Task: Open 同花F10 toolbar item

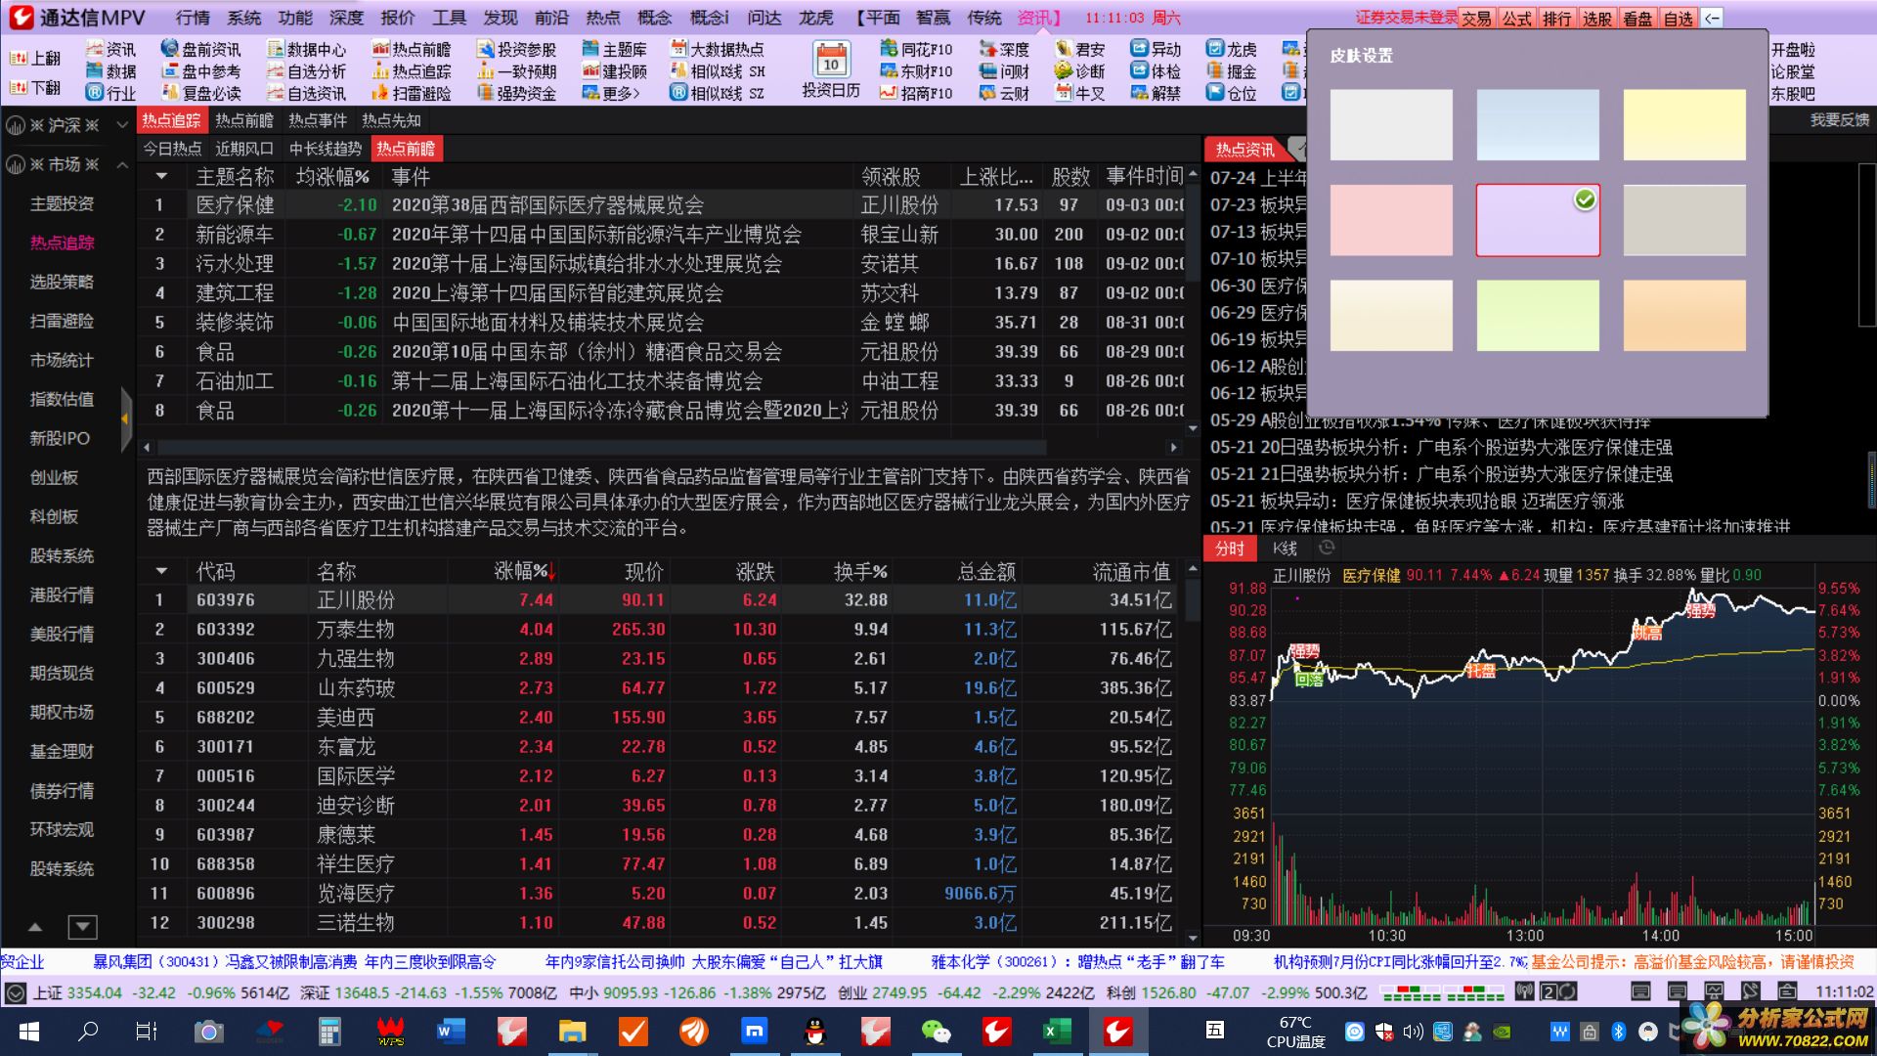Action: 916,49
